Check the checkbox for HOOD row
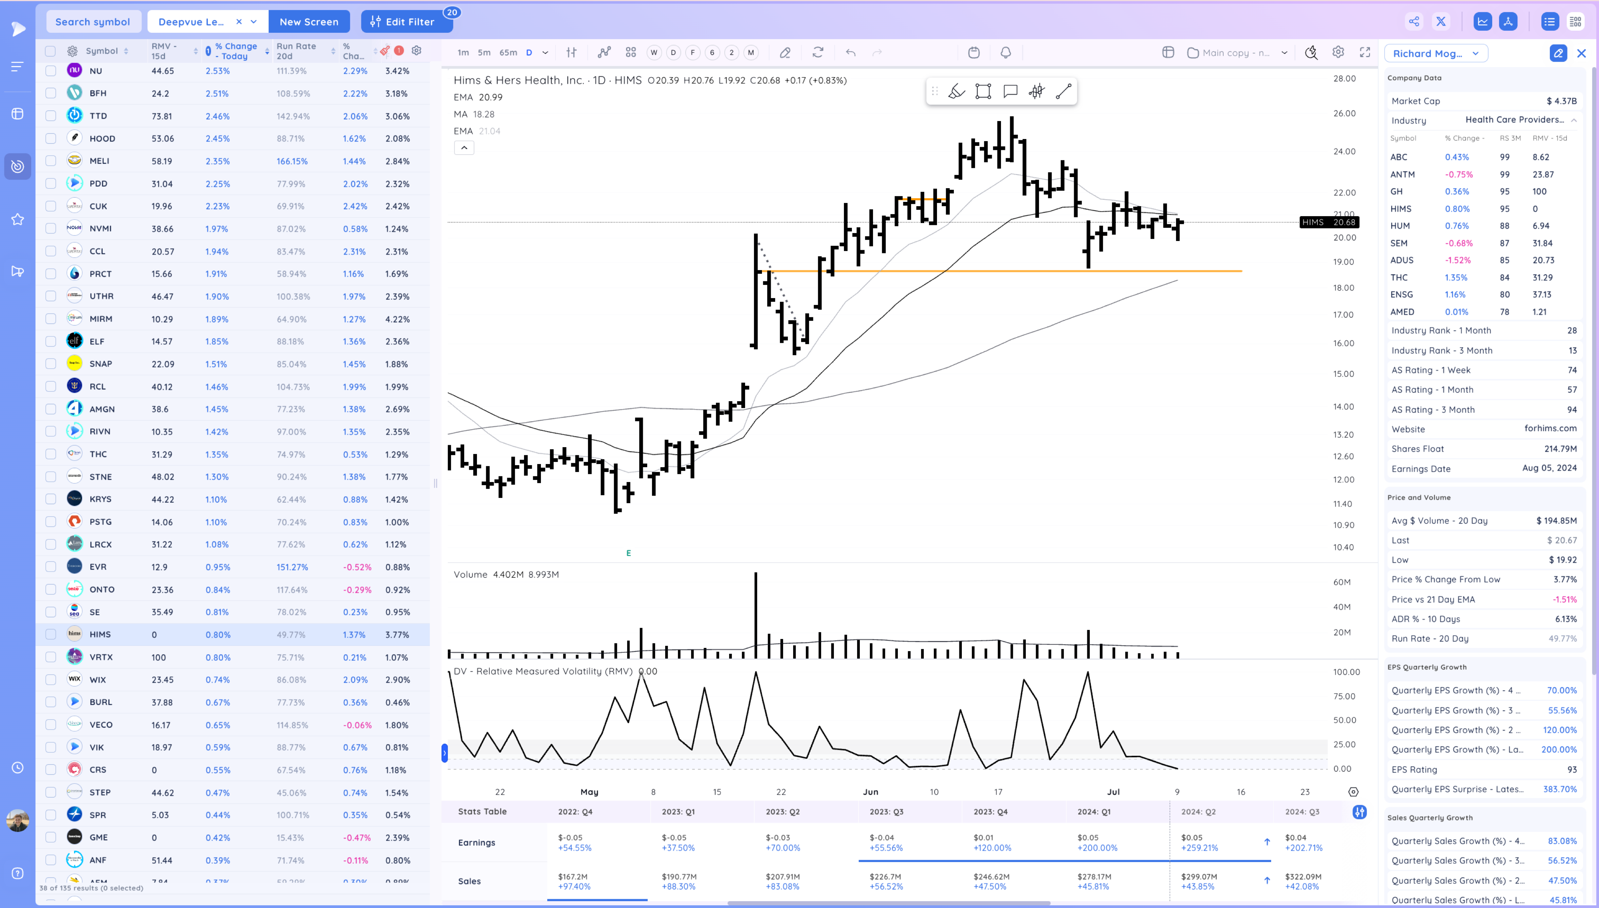 (50, 138)
